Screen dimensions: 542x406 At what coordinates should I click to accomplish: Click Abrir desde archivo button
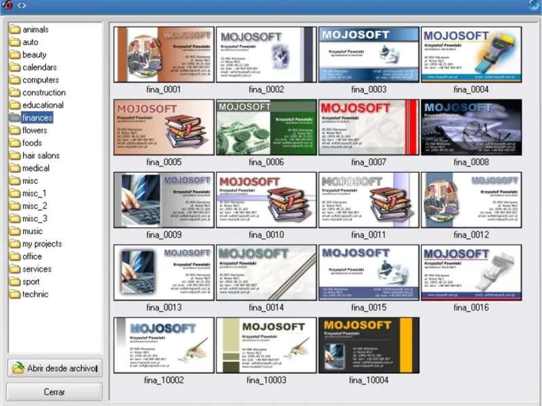pyautogui.click(x=55, y=368)
